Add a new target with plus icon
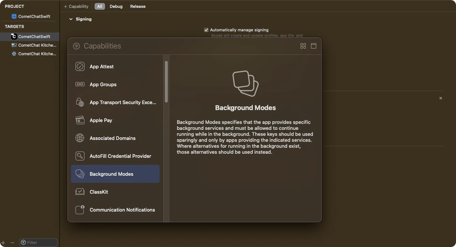This screenshot has height=247, width=456. 3,243
